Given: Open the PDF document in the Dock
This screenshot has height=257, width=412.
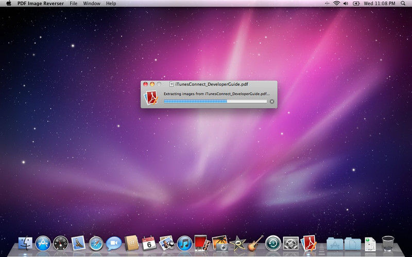Looking at the screenshot, I should tap(370, 244).
